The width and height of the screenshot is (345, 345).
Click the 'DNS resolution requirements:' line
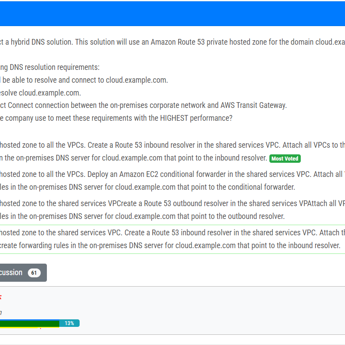tap(50, 67)
